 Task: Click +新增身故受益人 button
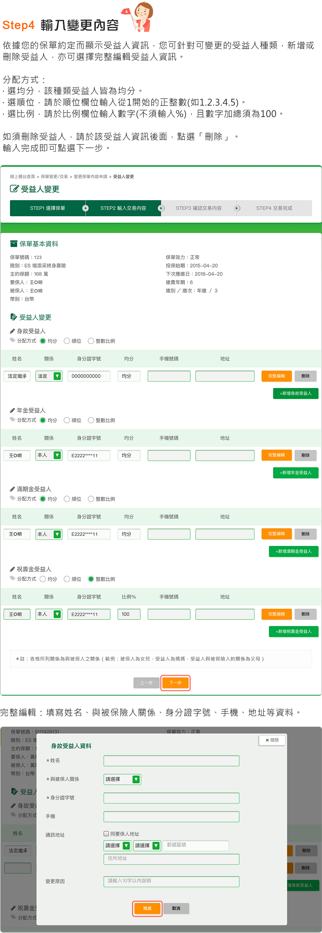tap(296, 393)
